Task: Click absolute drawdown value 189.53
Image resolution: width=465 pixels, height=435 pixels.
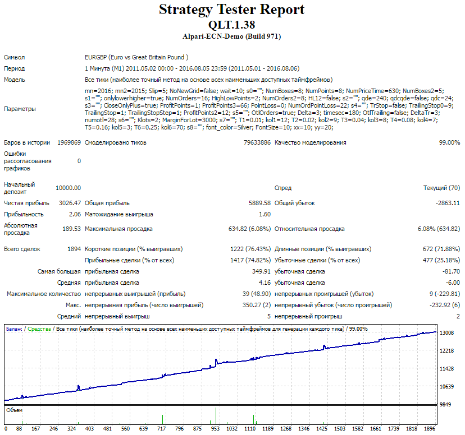Action: click(x=71, y=229)
